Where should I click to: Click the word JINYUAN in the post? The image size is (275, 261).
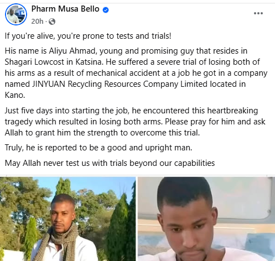coord(49,84)
